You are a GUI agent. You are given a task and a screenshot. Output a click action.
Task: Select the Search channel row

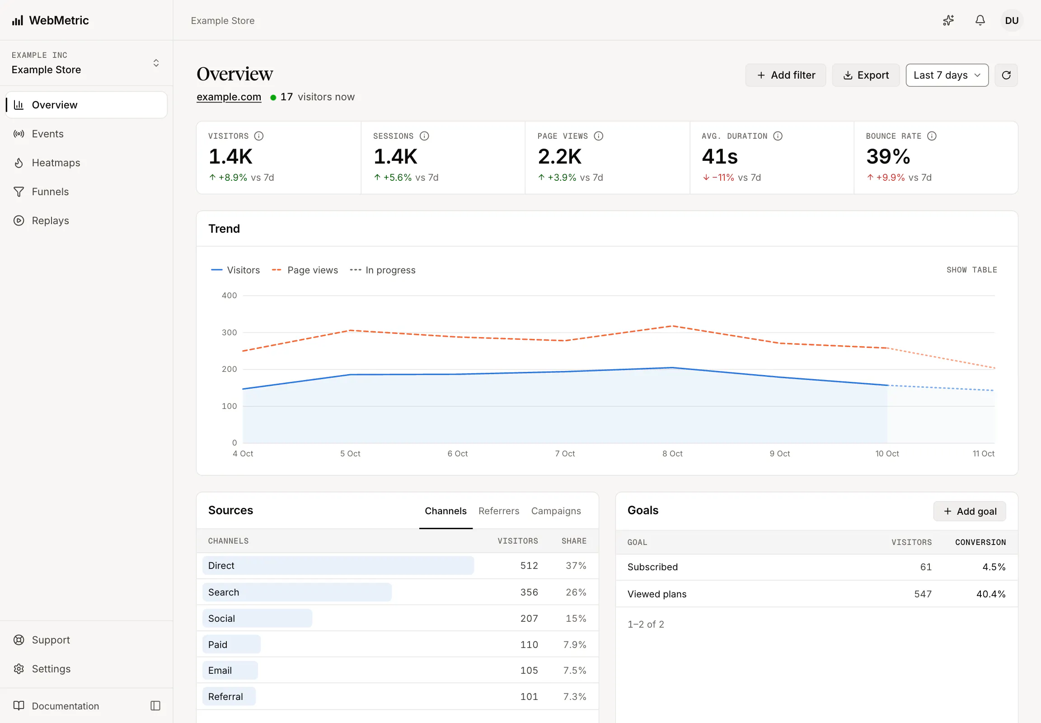pyautogui.click(x=397, y=592)
